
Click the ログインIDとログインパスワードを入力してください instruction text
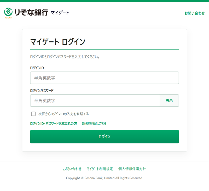(x=65, y=57)
